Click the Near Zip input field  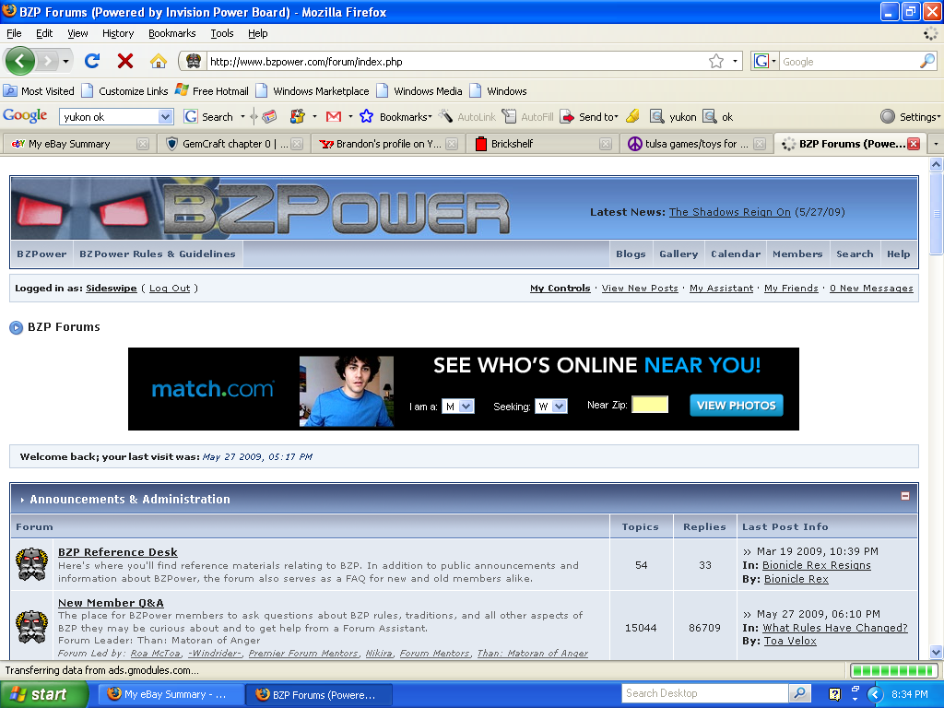649,405
